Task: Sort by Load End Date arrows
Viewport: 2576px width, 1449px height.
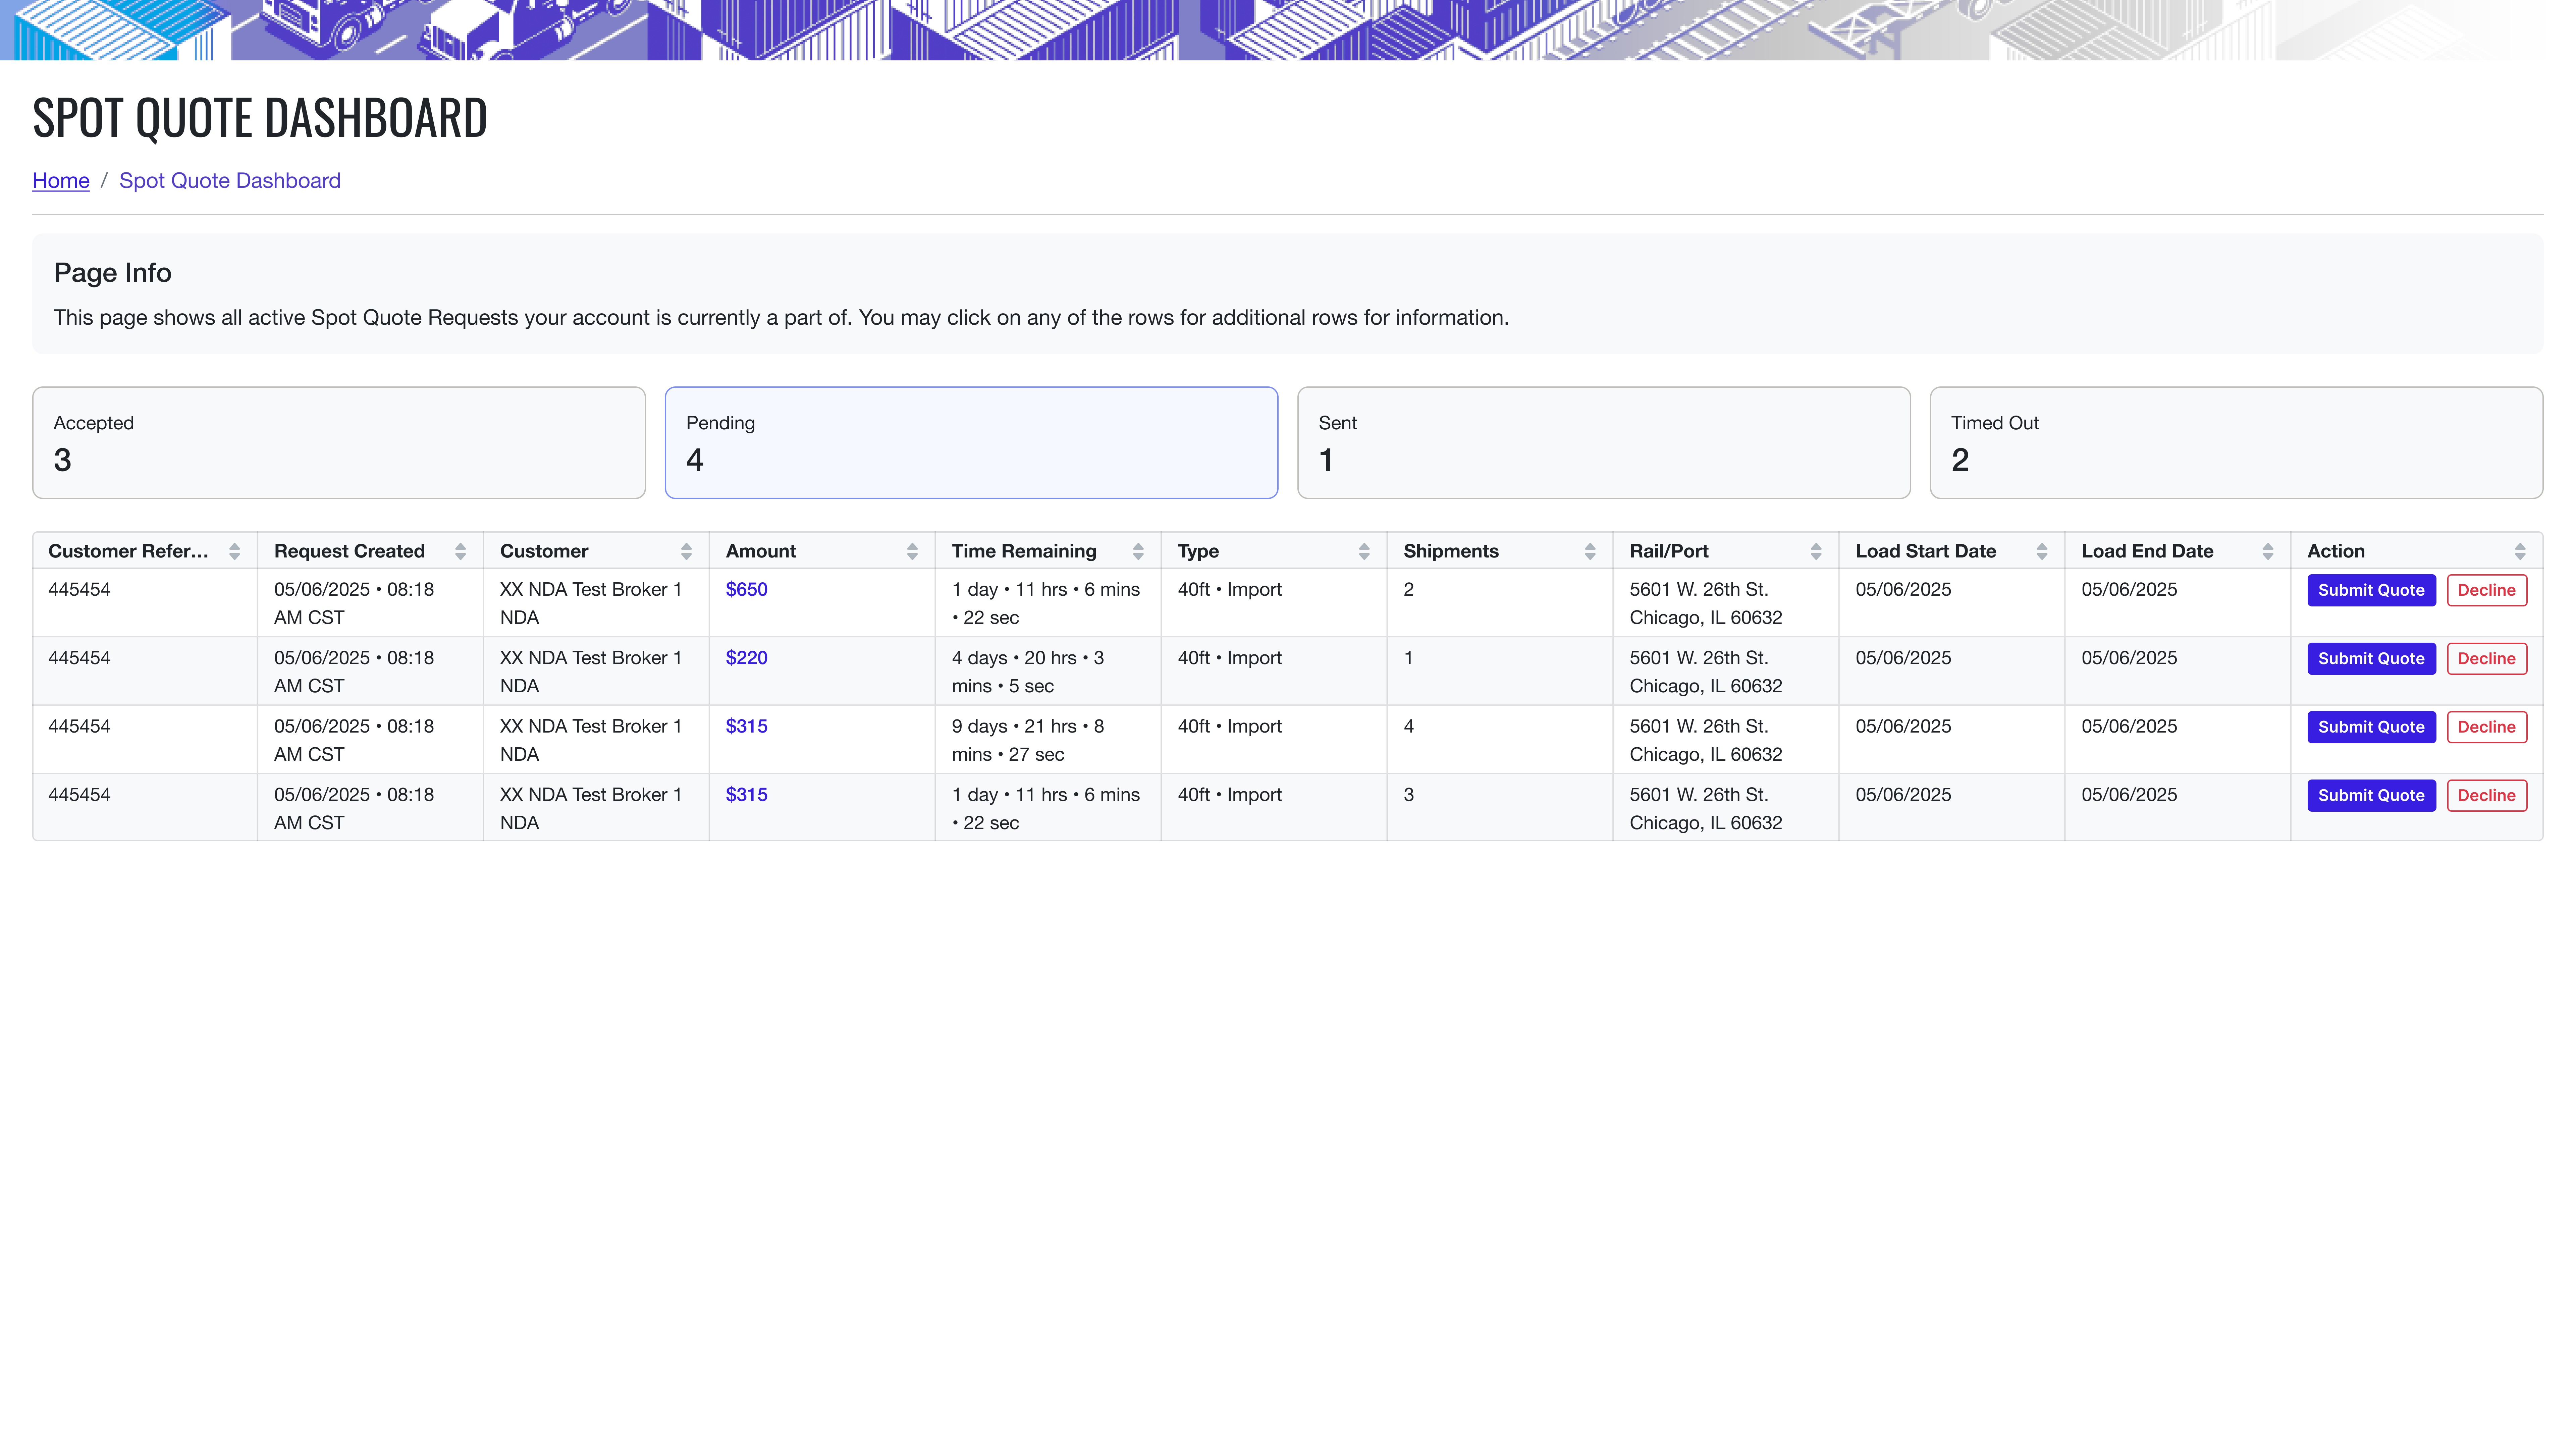Action: point(2268,551)
